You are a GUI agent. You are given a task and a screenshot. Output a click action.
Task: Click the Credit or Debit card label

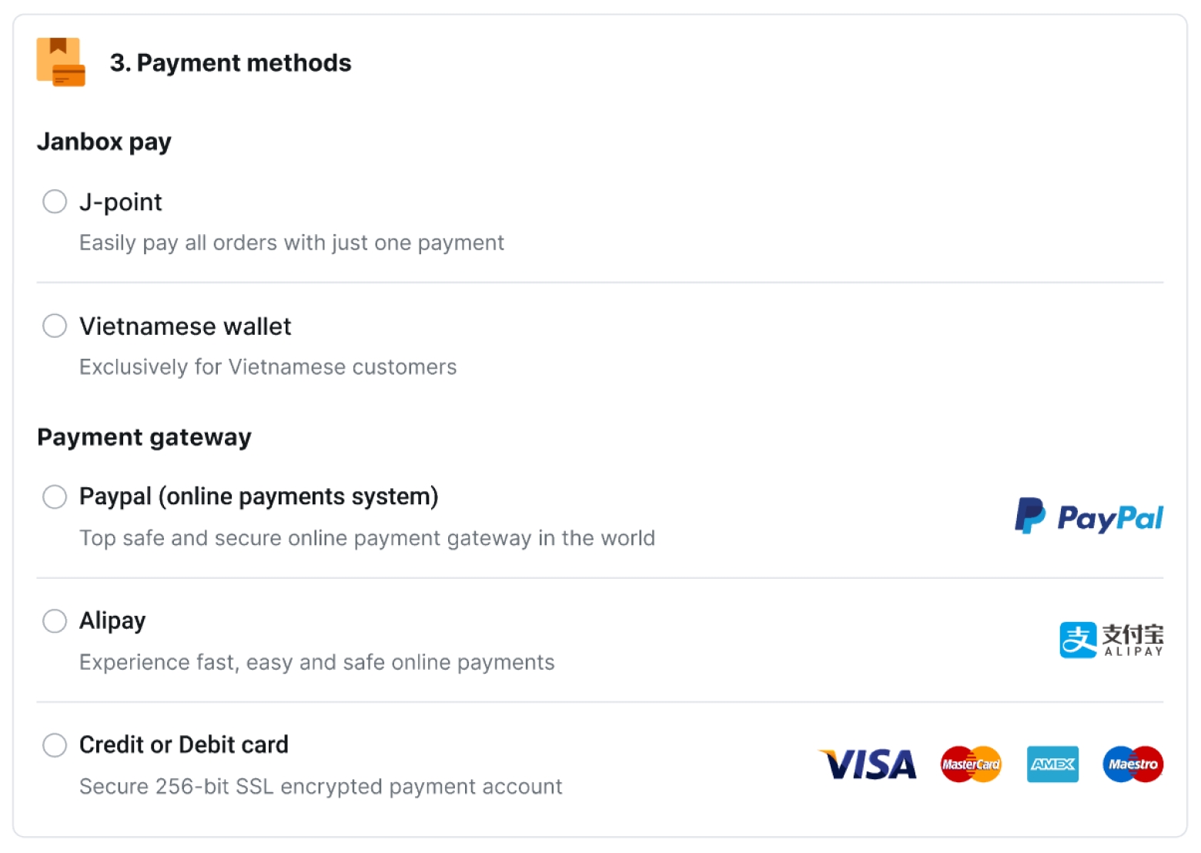(184, 744)
